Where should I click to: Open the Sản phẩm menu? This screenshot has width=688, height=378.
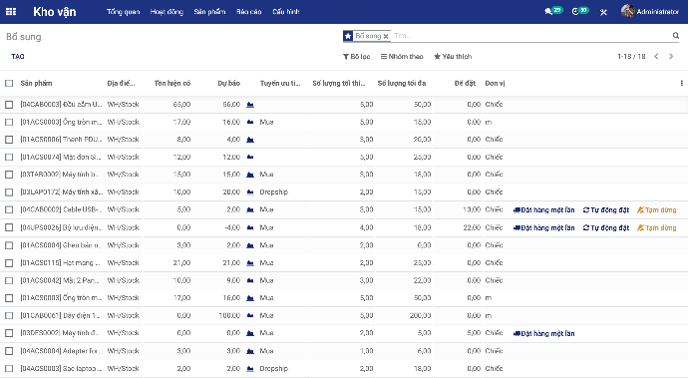coord(209,12)
